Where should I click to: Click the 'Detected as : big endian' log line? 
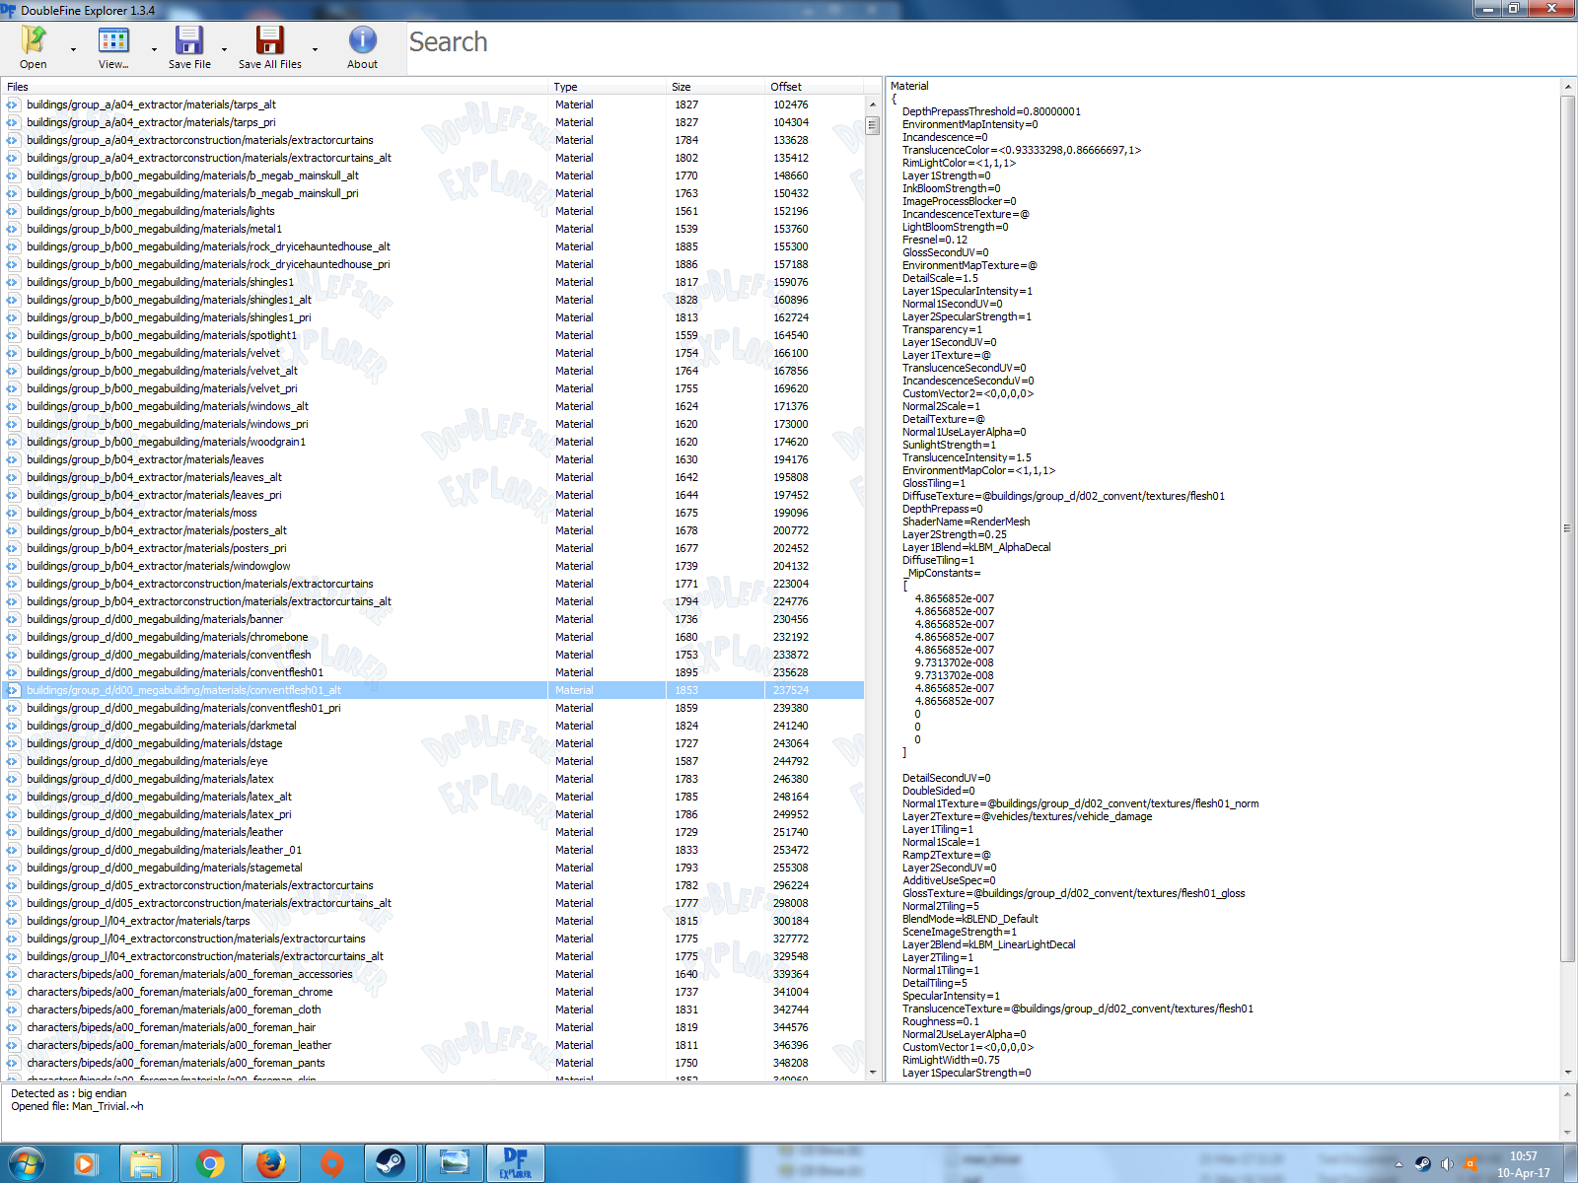(x=69, y=1093)
